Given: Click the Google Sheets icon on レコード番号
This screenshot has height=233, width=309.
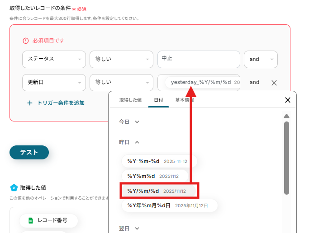Looking at the screenshot, I should [31, 220].
